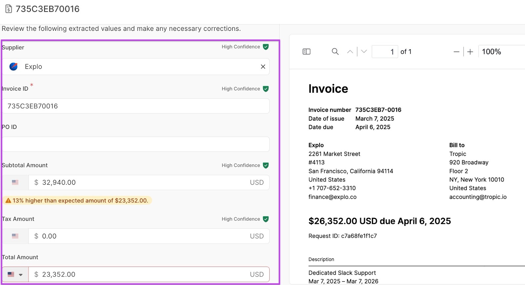Screen dimensions: 525x285
Task: Go to the next PDF page
Action: [364, 51]
